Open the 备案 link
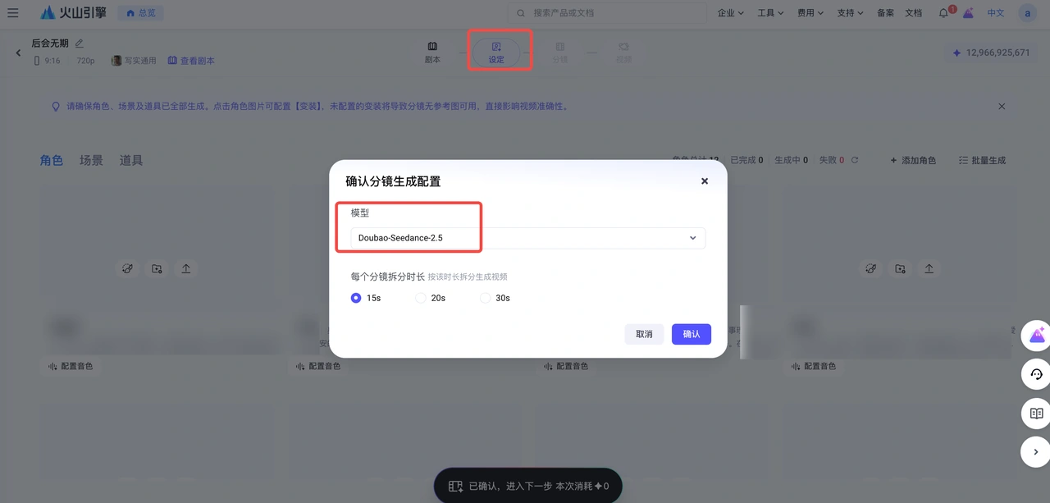This screenshot has width=1050, height=503. [885, 13]
